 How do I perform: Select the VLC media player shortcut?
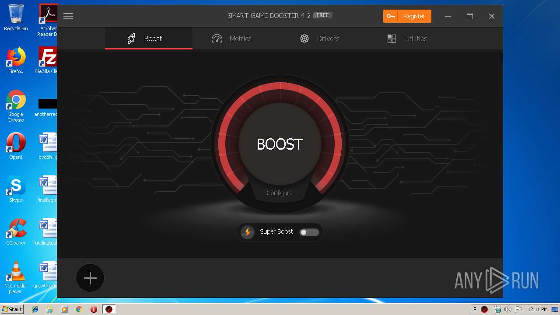point(16,277)
